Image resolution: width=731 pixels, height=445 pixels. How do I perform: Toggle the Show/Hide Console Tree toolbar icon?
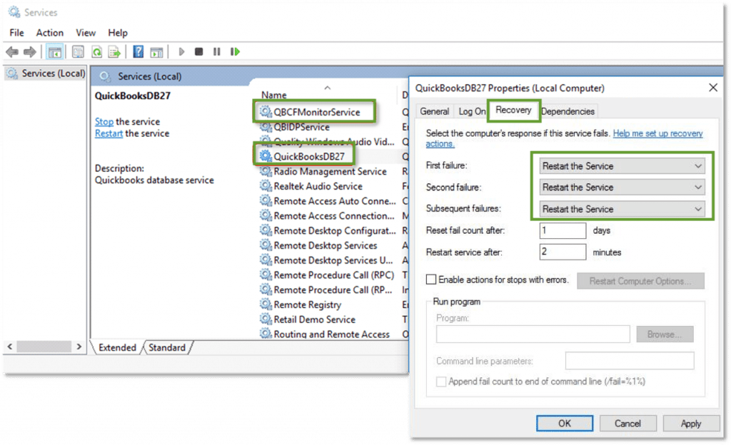[x=54, y=51]
